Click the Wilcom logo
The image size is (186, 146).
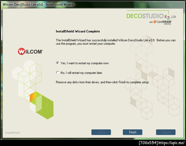point(30,52)
